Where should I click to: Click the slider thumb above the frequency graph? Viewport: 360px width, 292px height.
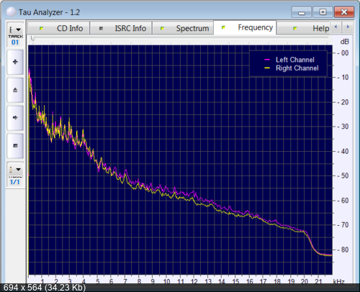pyautogui.click(x=33, y=38)
